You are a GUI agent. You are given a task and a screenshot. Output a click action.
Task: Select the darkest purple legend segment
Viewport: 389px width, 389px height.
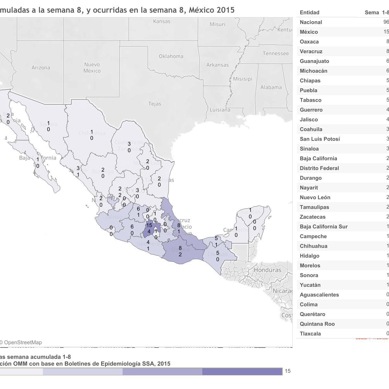[x=242, y=371]
